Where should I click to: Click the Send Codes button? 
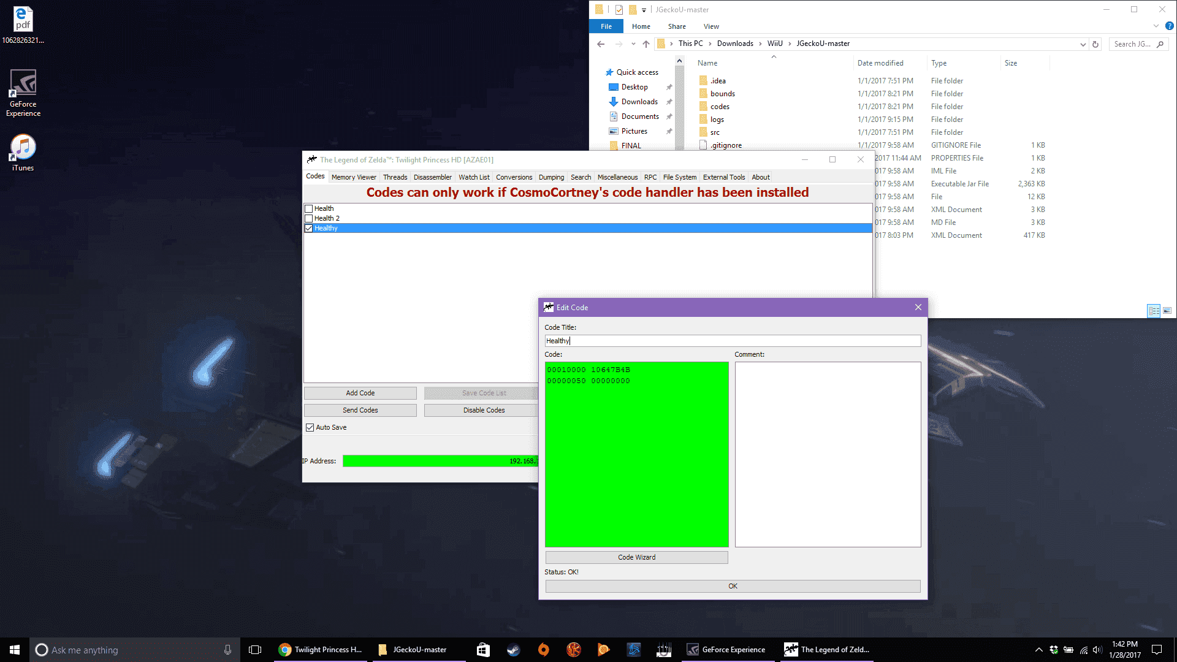pyautogui.click(x=360, y=410)
